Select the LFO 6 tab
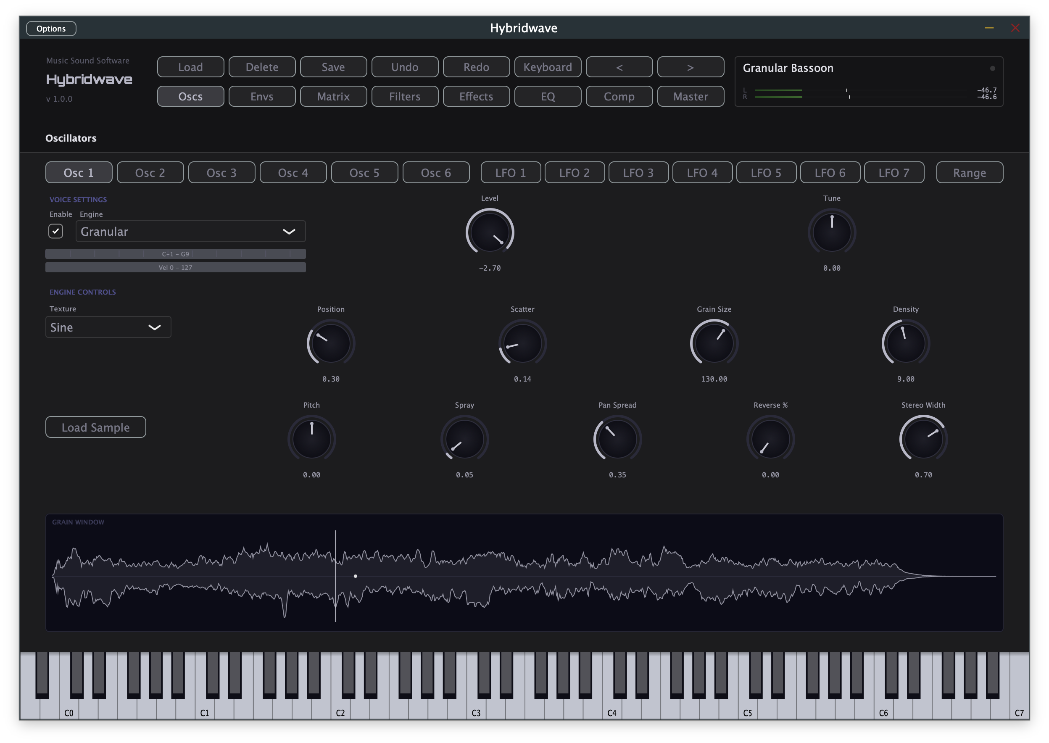 830,172
